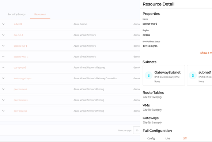Open the Config tab in Full Configuration
The width and height of the screenshot is (212, 142).
[151, 138]
